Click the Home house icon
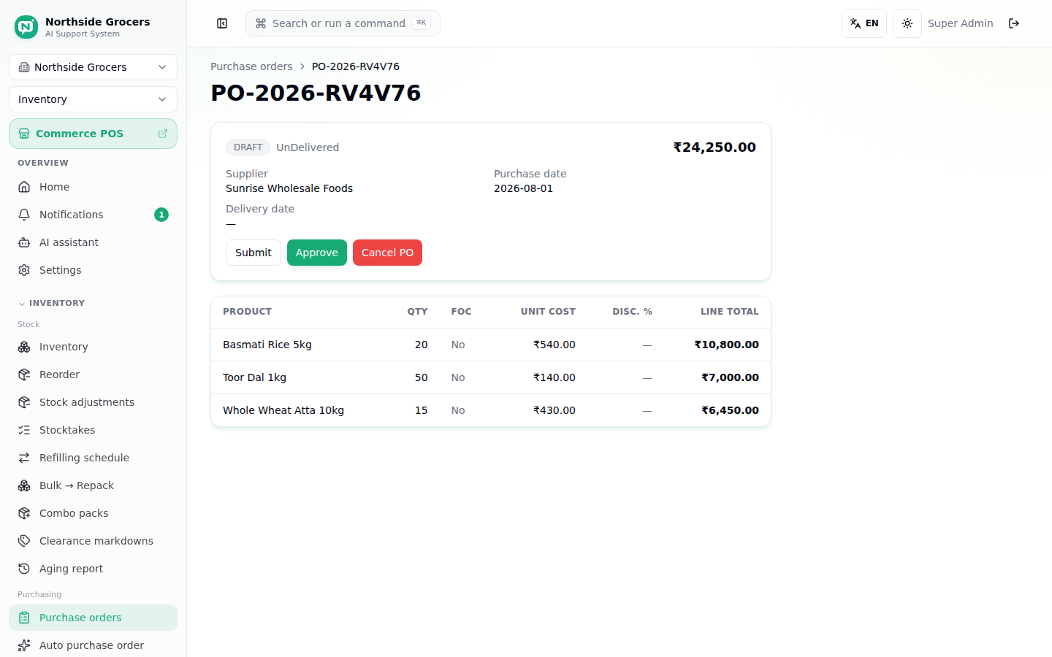This screenshot has height=657, width=1052. (24, 187)
